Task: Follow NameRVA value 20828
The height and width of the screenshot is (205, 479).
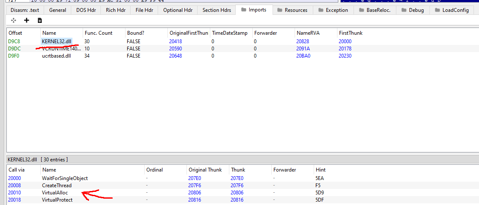Action: tap(303, 41)
